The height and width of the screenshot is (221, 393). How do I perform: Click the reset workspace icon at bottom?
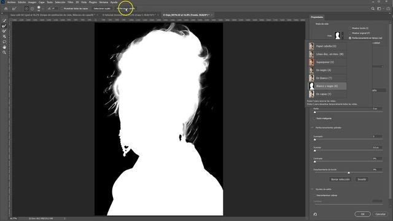click(315, 214)
